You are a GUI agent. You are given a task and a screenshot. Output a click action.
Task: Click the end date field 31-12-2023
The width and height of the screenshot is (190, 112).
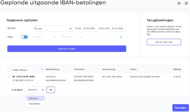pos(118,28)
